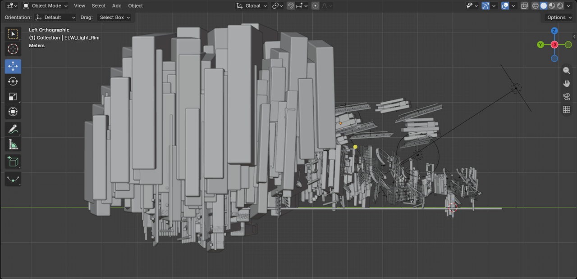The width and height of the screenshot is (577, 279).
Task: Activate the Rotate tool
Action: (13, 81)
